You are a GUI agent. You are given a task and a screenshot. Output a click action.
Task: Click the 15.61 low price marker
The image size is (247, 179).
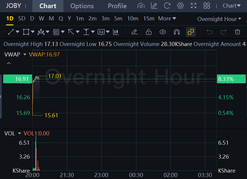tap(51, 116)
